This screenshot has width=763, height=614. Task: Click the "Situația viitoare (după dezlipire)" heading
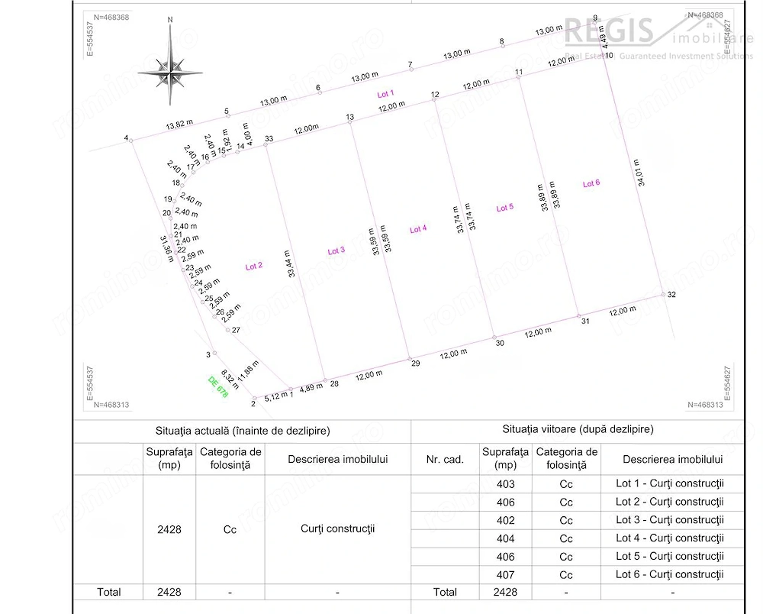pyautogui.click(x=578, y=429)
